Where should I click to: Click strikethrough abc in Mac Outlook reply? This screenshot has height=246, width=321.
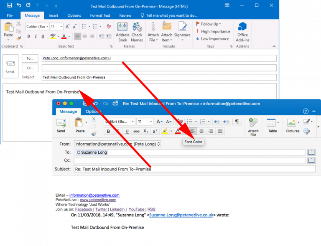coord(136,131)
